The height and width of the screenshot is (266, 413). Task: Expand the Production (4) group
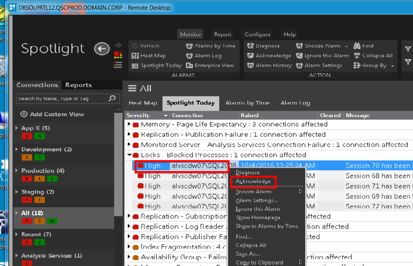16,170
